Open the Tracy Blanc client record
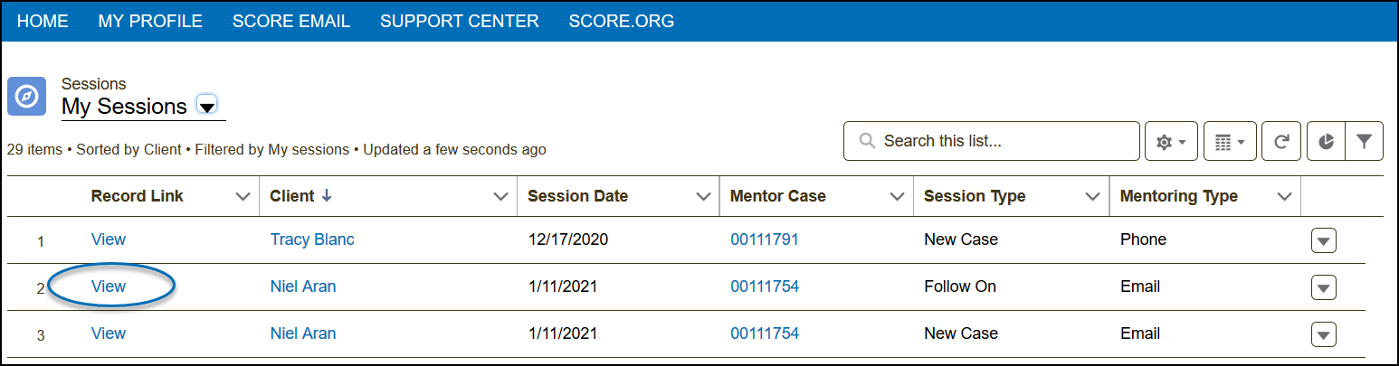The width and height of the screenshot is (1399, 366). click(x=312, y=239)
